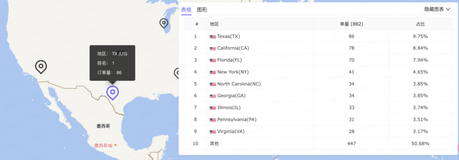Image resolution: width=459 pixels, height=160 pixels.
Task: Click the US flag beside Georgia(GA)
Action: [213, 96]
